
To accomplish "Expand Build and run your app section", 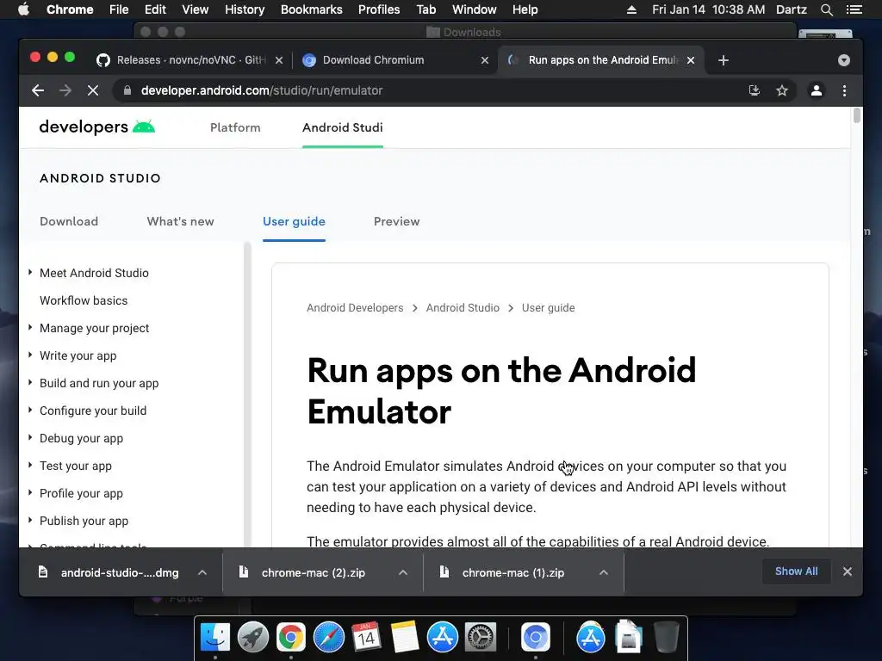I will (30, 383).
